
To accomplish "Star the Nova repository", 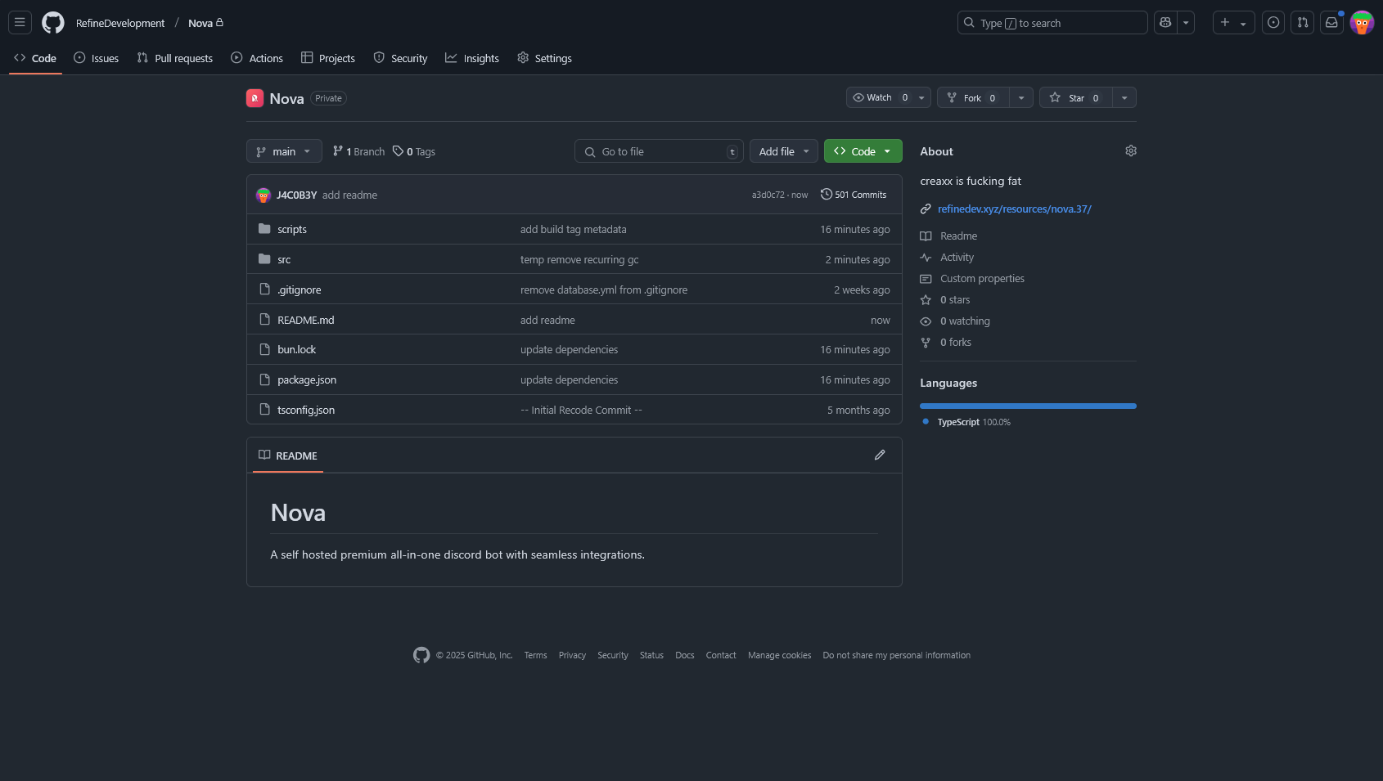I will [x=1076, y=97].
